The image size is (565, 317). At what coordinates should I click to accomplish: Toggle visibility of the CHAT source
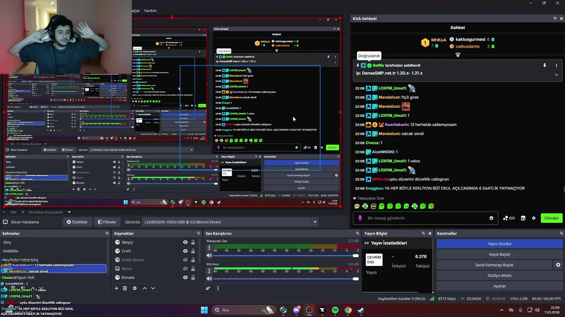[185, 251]
